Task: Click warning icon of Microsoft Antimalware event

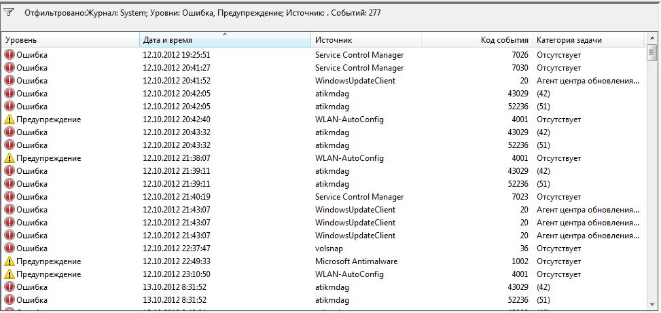Action: [10, 261]
